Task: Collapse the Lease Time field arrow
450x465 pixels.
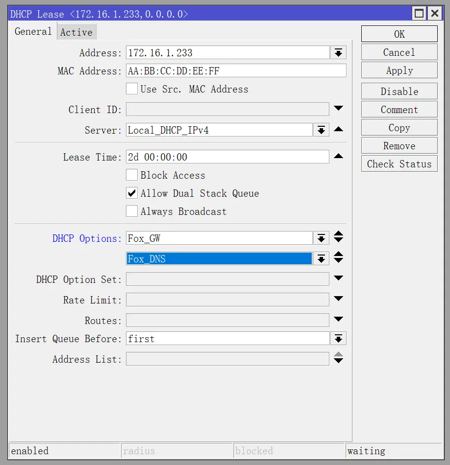Action: click(x=338, y=156)
